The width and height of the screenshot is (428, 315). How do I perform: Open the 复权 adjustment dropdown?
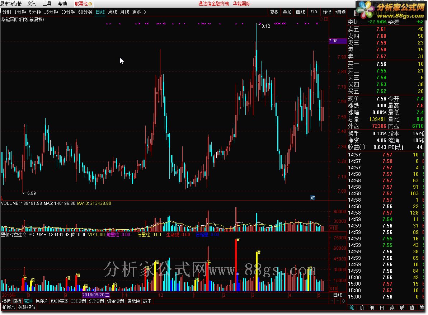tap(274, 12)
